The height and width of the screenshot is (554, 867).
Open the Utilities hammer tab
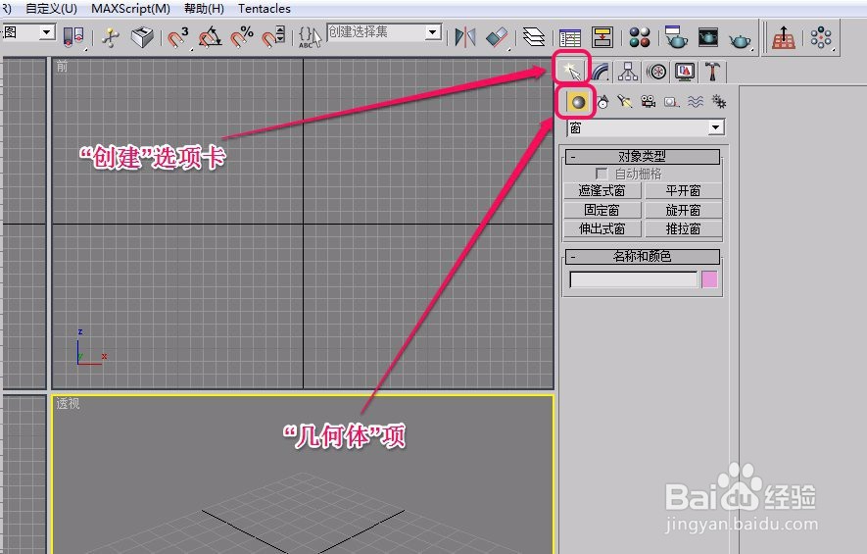[713, 72]
